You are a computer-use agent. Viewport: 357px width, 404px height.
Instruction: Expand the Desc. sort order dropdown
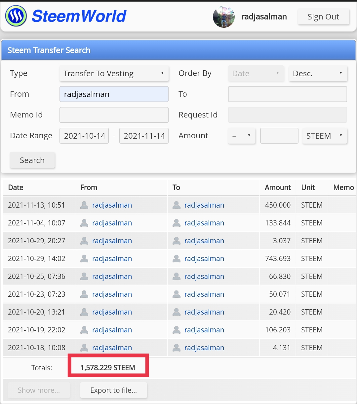point(318,73)
